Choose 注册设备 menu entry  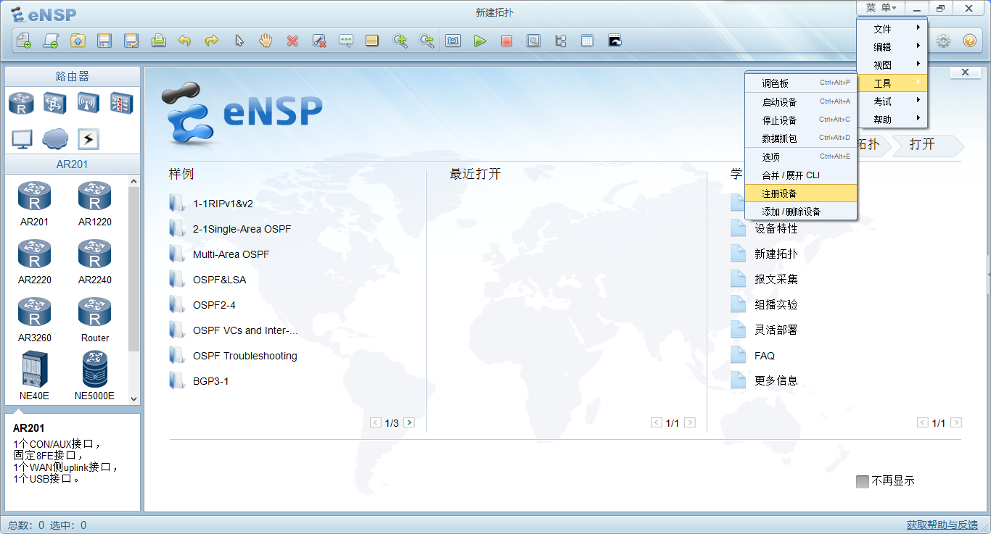coord(801,193)
